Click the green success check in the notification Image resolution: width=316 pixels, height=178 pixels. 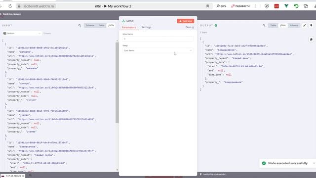pyautogui.click(x=264, y=163)
